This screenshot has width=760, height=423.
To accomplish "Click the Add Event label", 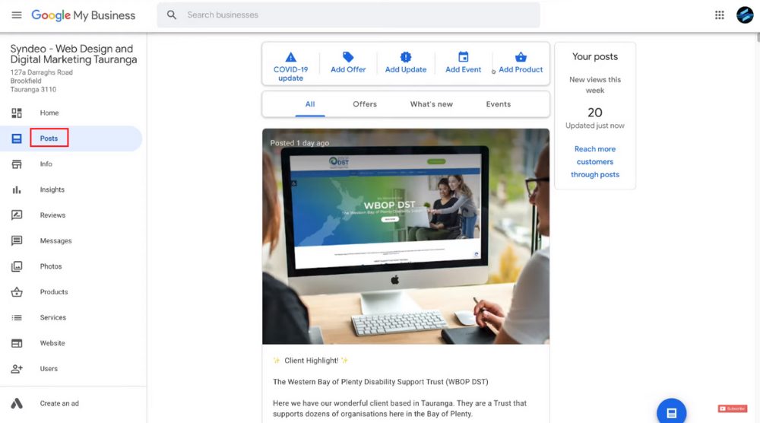I will 464,70.
